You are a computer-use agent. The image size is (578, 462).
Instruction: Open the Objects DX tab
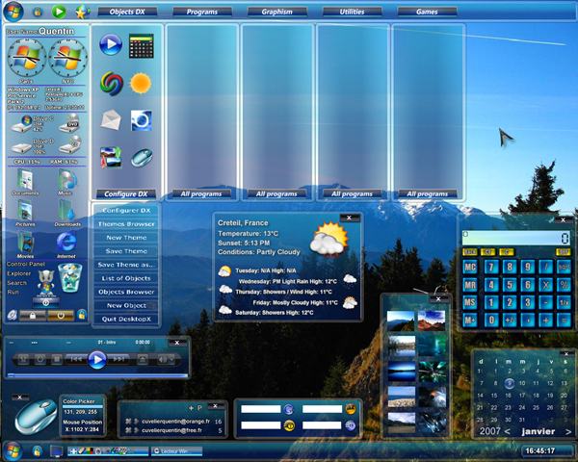pos(127,12)
